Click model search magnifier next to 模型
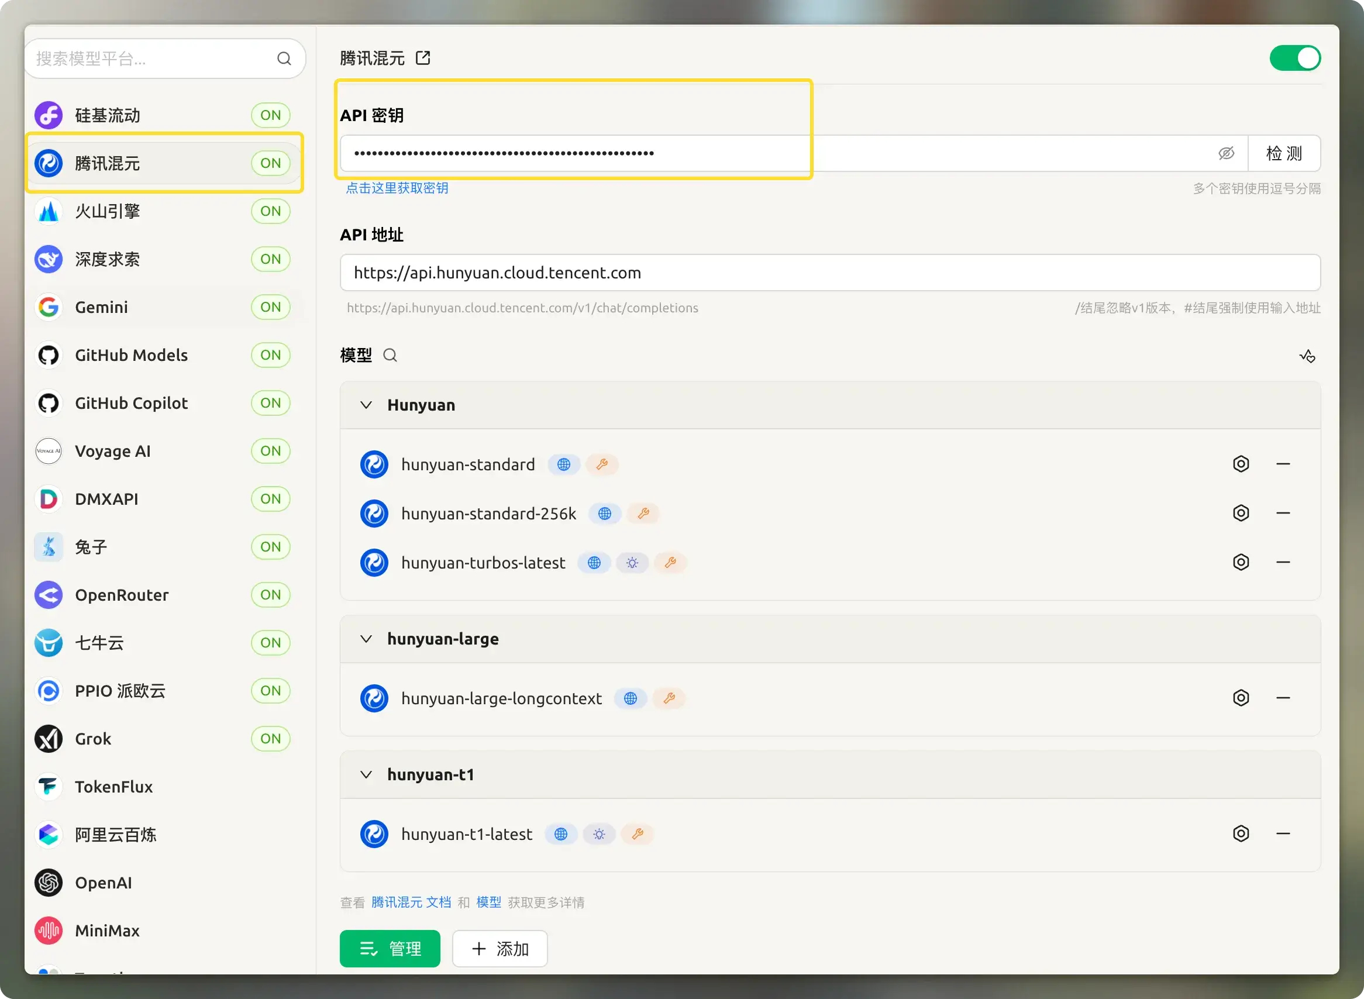This screenshot has height=999, width=1364. click(x=390, y=355)
